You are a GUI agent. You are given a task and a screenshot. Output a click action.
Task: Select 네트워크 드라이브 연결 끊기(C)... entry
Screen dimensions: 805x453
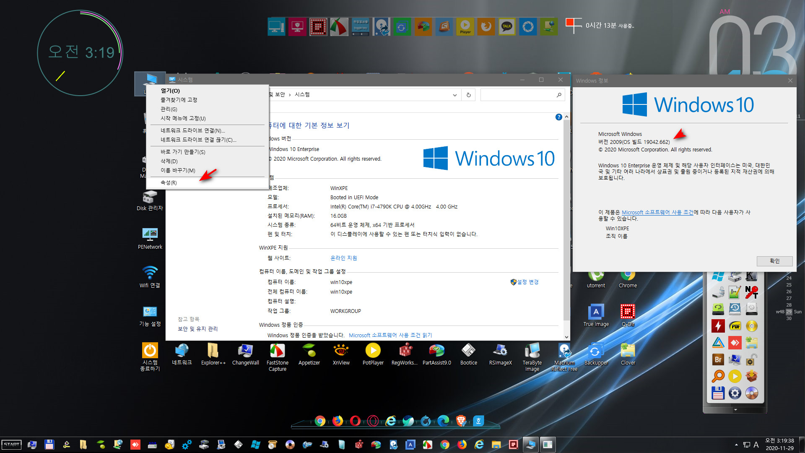coord(207,140)
